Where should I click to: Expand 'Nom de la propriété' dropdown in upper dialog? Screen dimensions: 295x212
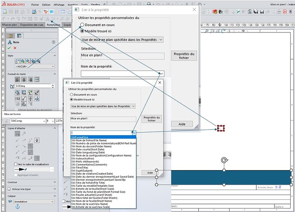pos(161,74)
